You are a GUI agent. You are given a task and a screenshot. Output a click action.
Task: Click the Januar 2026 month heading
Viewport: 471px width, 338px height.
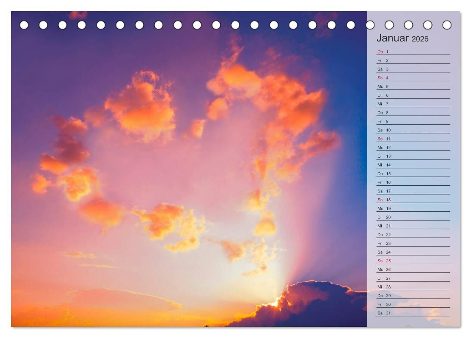pyautogui.click(x=402, y=38)
